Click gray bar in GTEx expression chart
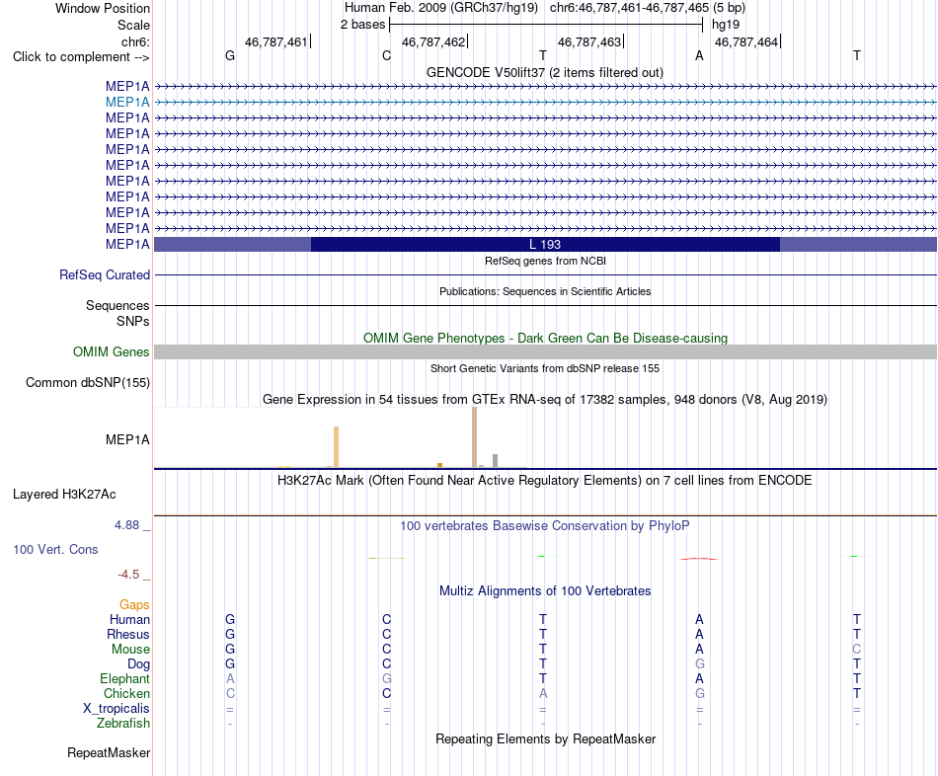Screen dimensions: 938x776 pos(496,461)
